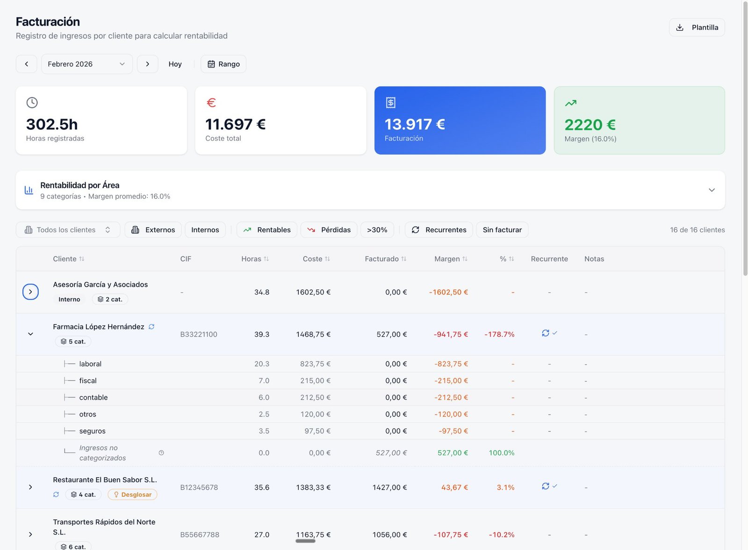Click the recurring sync icon beside Farmacia López Hernández
The image size is (748, 550).
(151, 327)
